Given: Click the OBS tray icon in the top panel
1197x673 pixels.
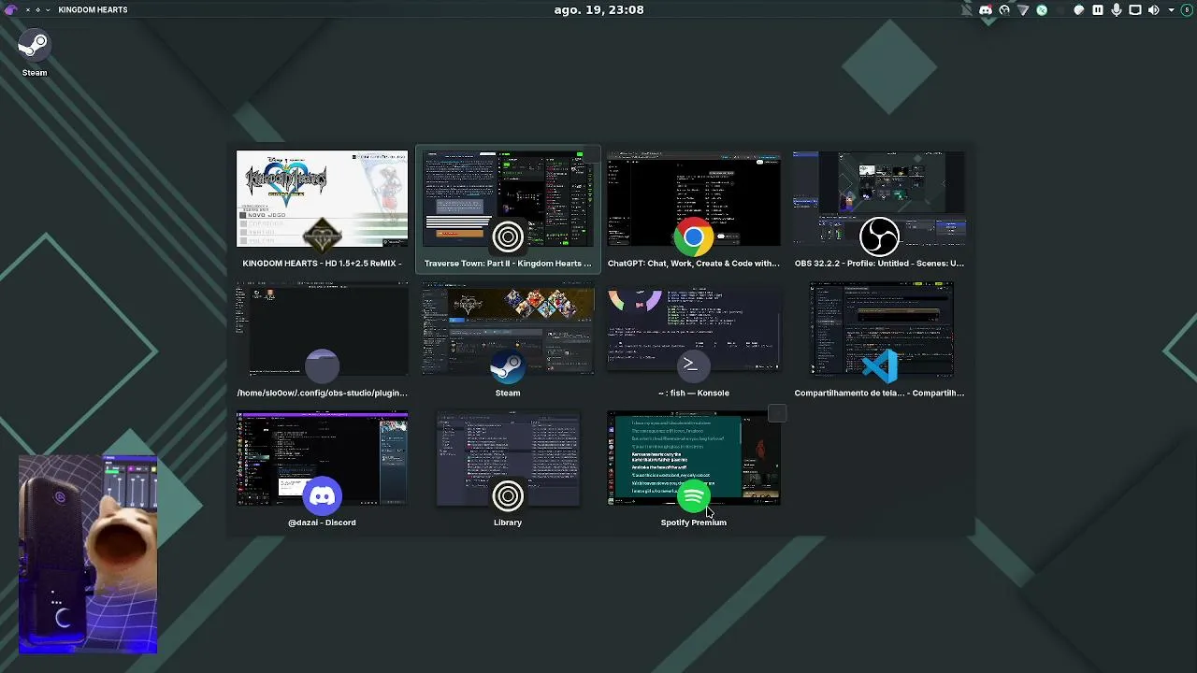Looking at the screenshot, I should (1004, 10).
